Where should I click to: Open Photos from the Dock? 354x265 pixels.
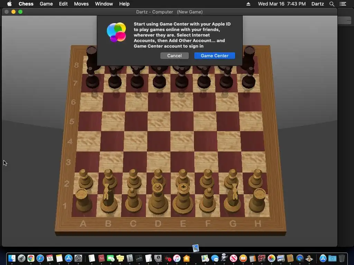coord(271,258)
